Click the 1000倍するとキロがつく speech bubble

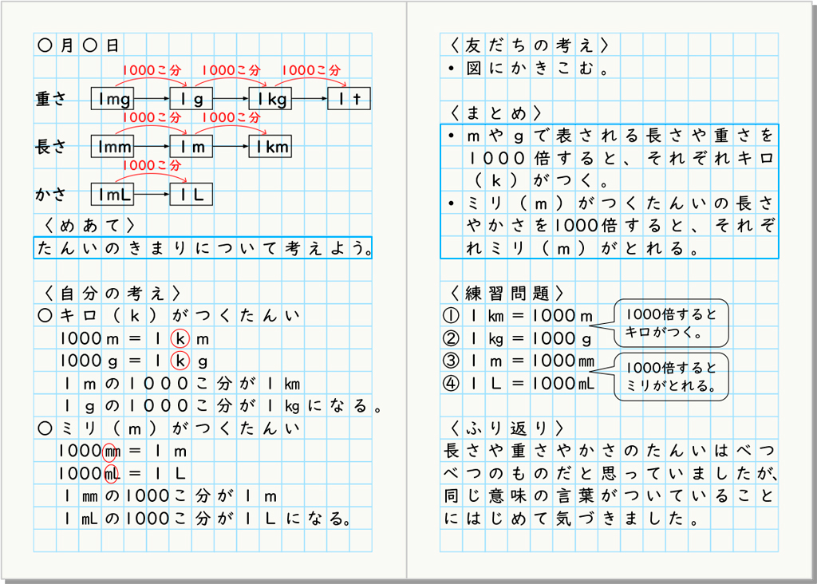pos(671,323)
